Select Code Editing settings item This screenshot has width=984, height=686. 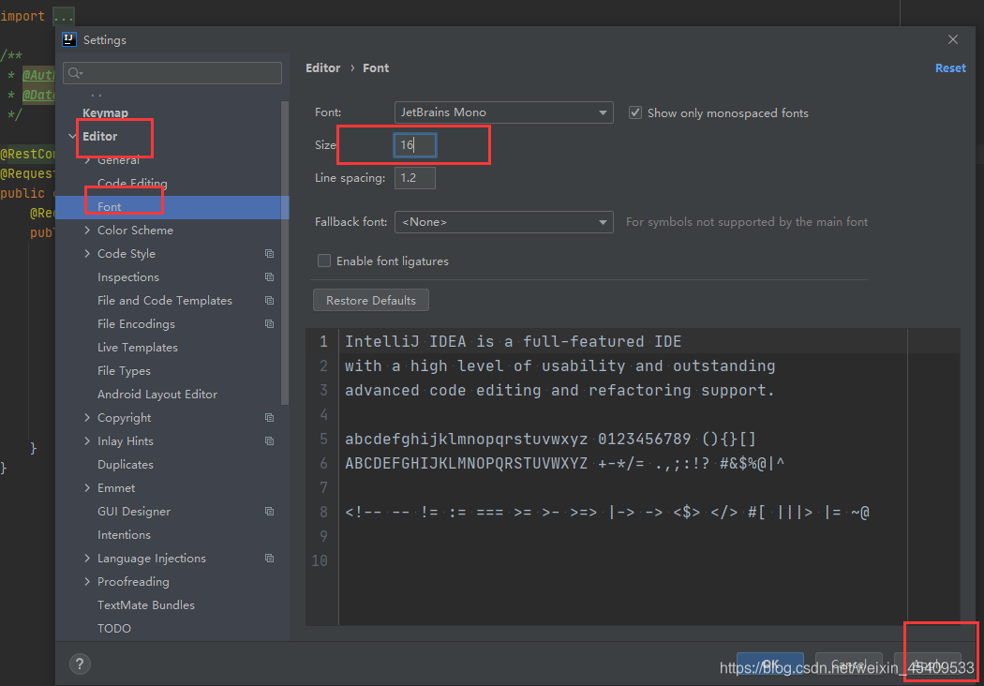(132, 183)
